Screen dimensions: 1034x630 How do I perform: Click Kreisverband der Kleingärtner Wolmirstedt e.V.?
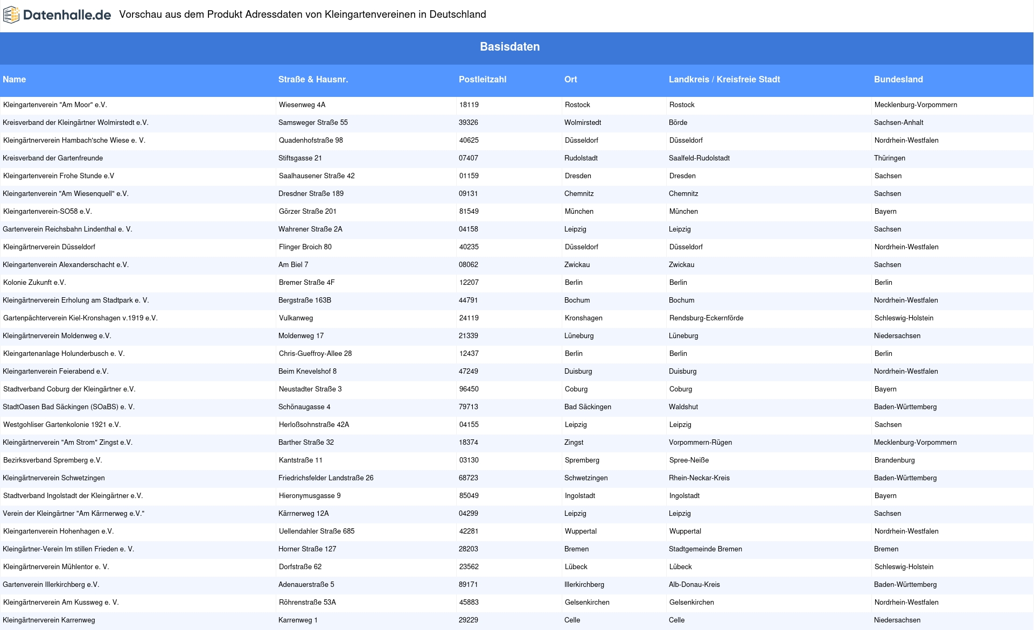75,123
